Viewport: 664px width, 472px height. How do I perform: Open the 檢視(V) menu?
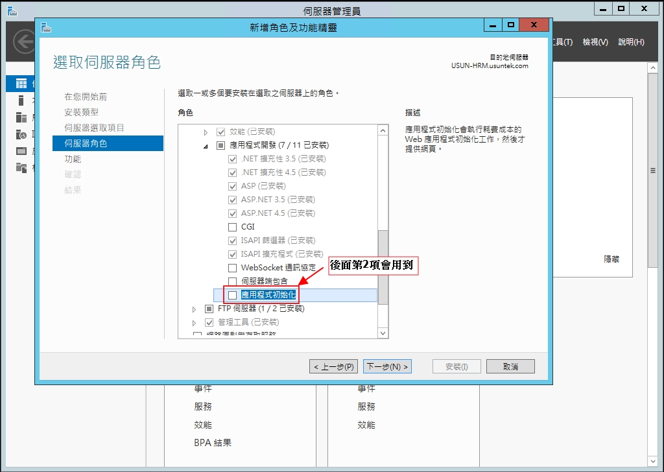[x=595, y=42]
